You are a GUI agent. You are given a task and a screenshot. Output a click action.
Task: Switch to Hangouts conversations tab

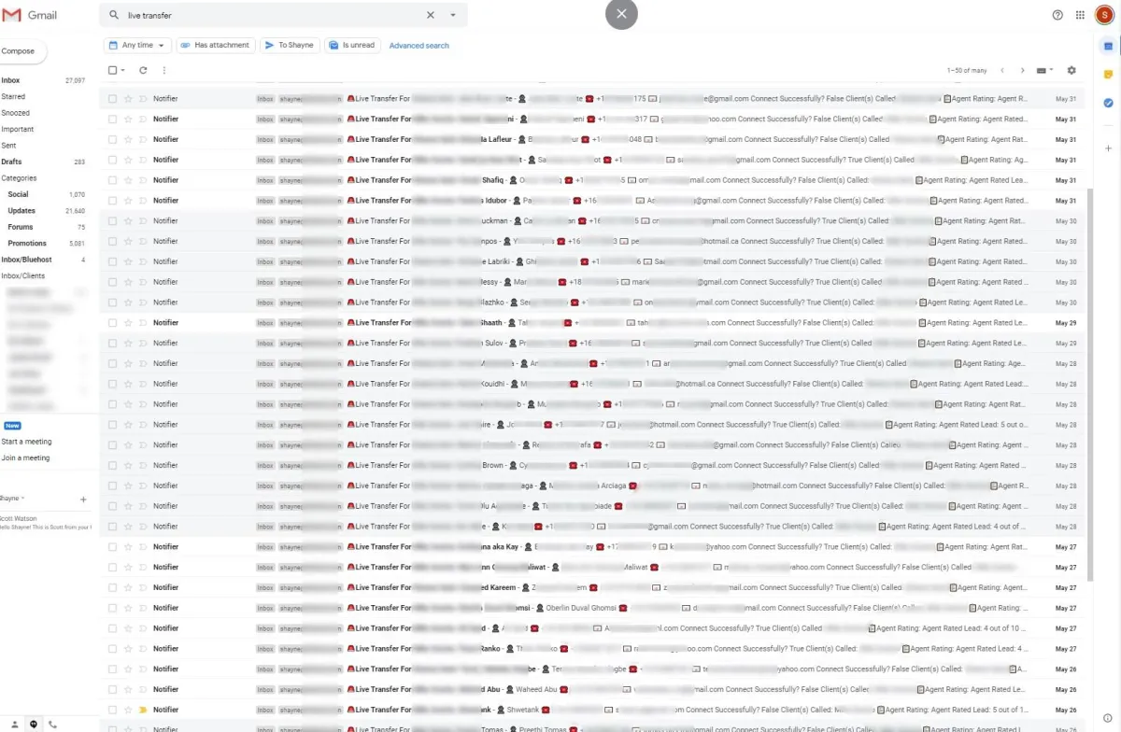coord(34,725)
